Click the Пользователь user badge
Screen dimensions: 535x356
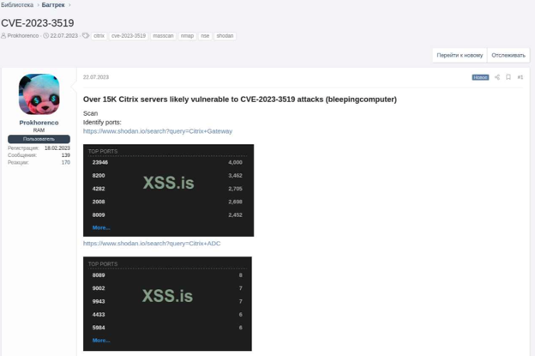click(x=39, y=139)
